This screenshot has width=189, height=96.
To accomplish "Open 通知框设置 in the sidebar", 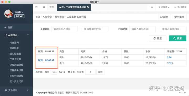I will point(15,54).
